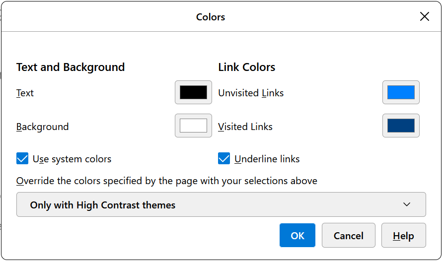Click the Colors dialog title

pyautogui.click(x=211, y=17)
